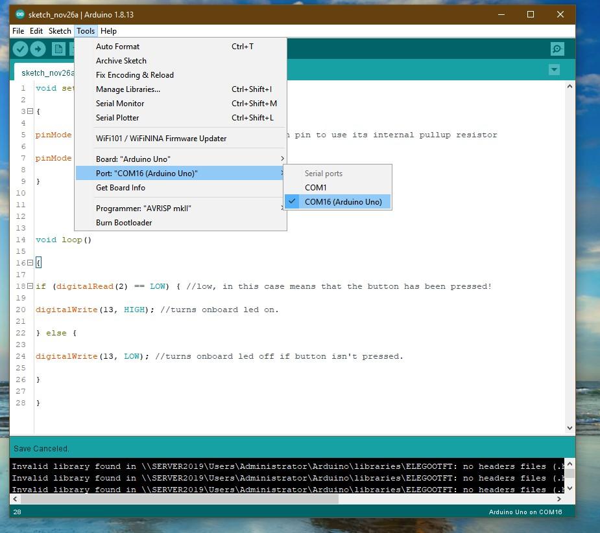Switch to sketch_nov26a tab

[x=45, y=73]
